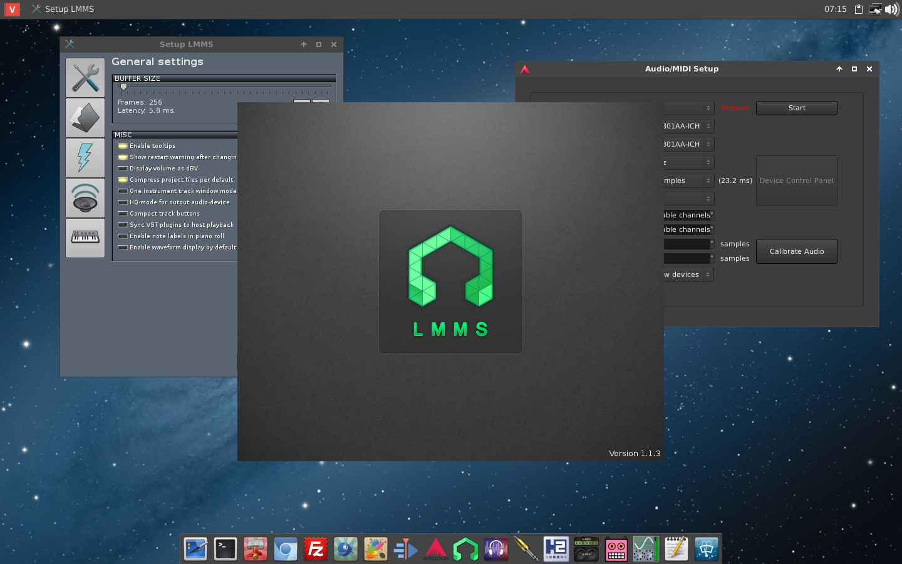Enable Compact track buttons
The image size is (902, 564).
(123, 214)
